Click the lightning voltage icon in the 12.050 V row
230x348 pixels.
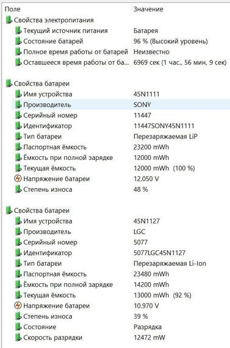tap(18, 179)
